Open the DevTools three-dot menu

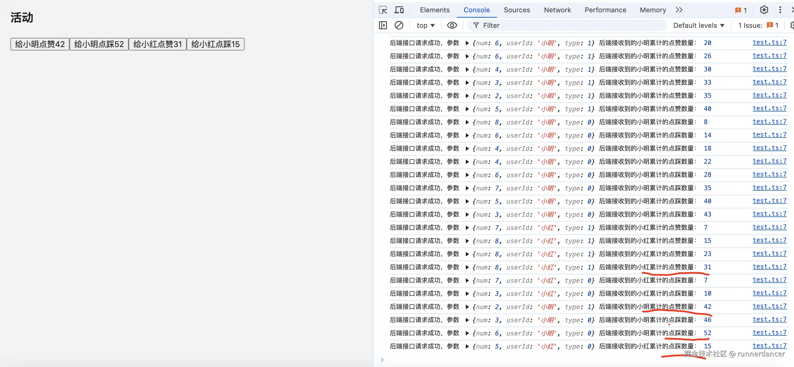click(x=780, y=10)
